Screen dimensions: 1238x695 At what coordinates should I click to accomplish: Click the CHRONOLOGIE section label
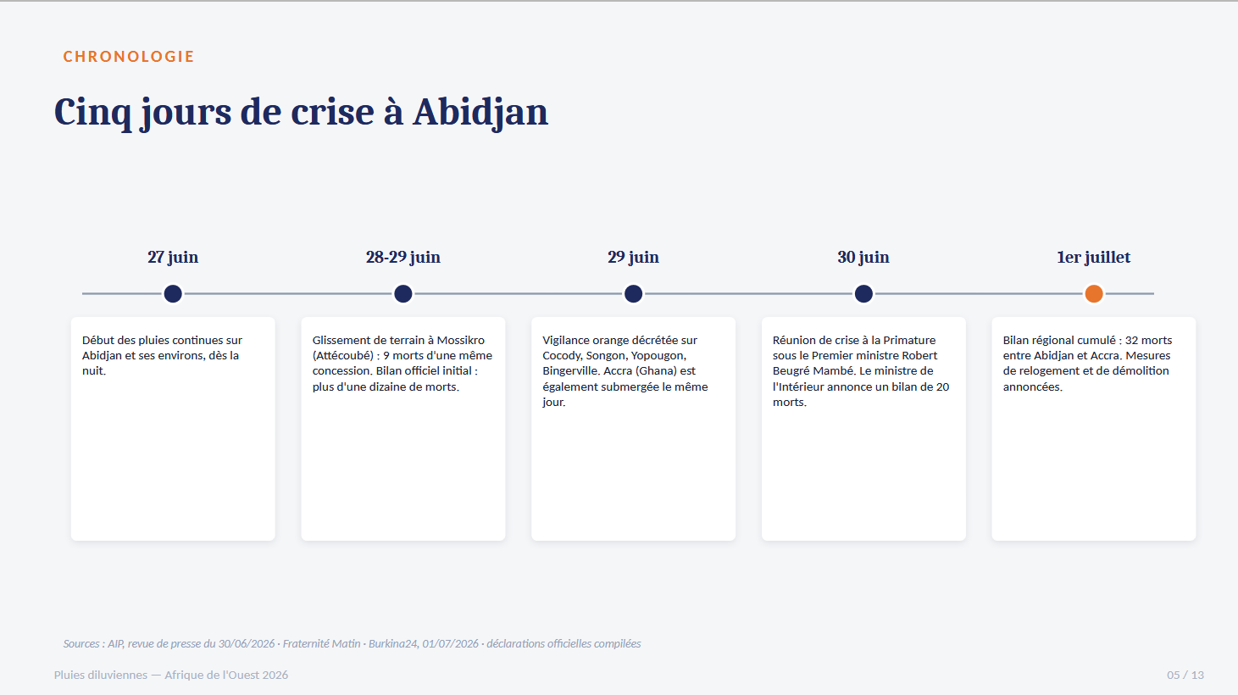click(x=129, y=57)
